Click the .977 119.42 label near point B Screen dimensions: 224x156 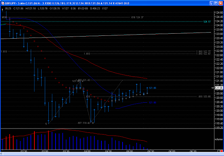84,123
